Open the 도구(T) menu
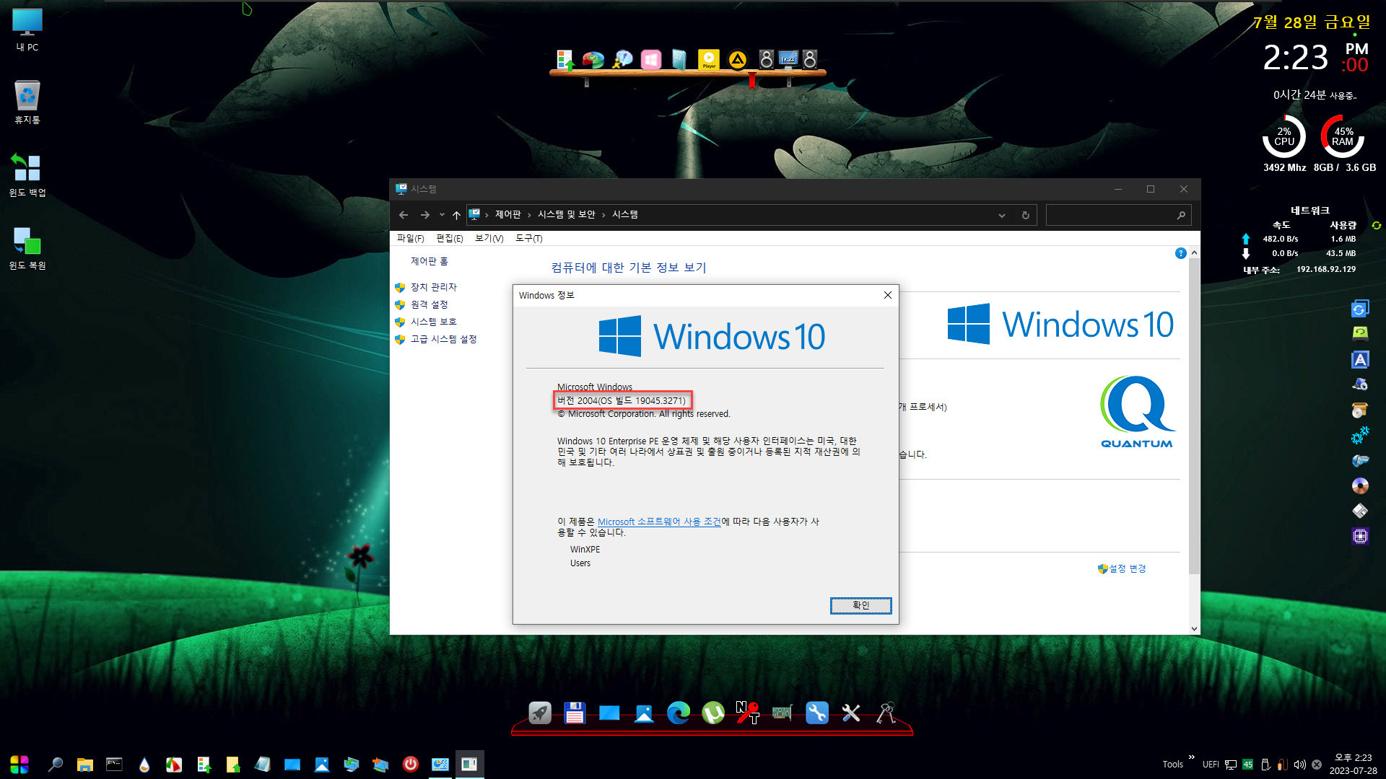This screenshot has width=1386, height=779. [528, 238]
